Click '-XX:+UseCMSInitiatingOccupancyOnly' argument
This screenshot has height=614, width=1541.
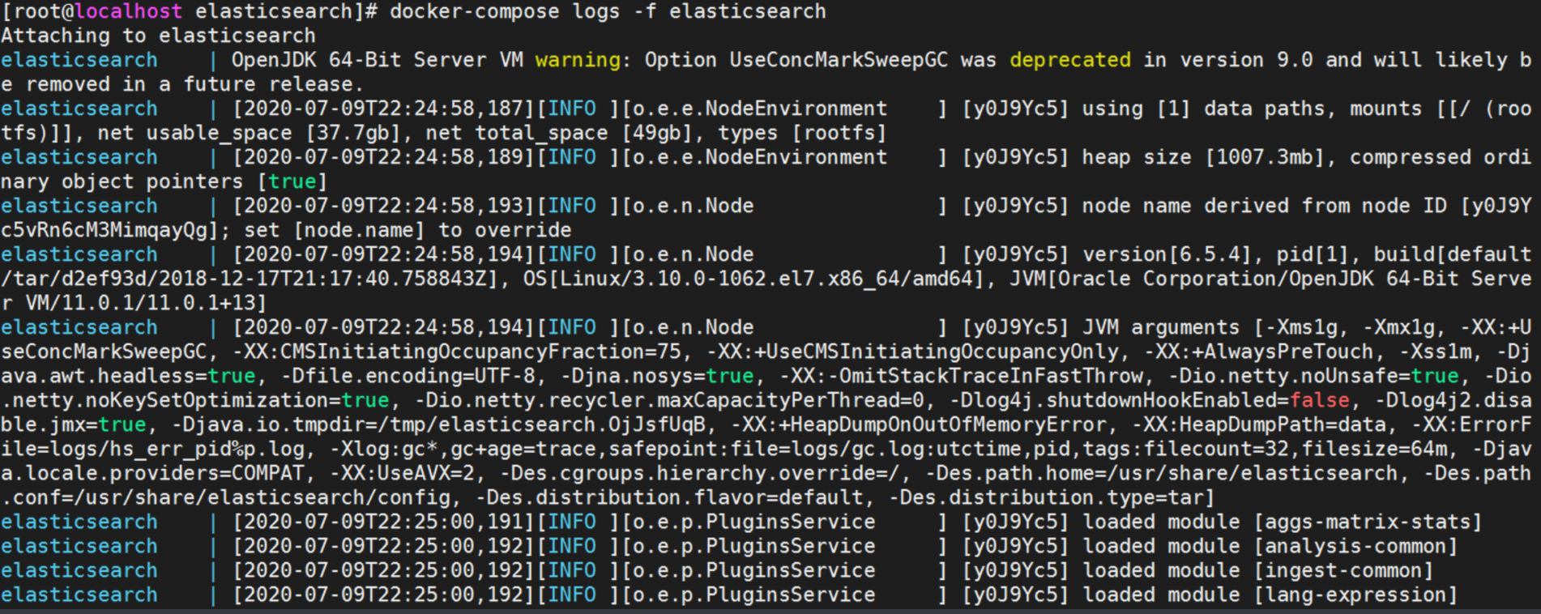tap(912, 352)
